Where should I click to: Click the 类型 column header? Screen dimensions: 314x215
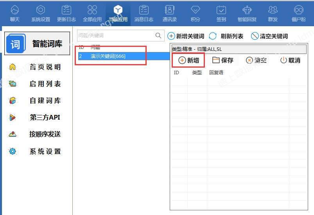point(197,72)
